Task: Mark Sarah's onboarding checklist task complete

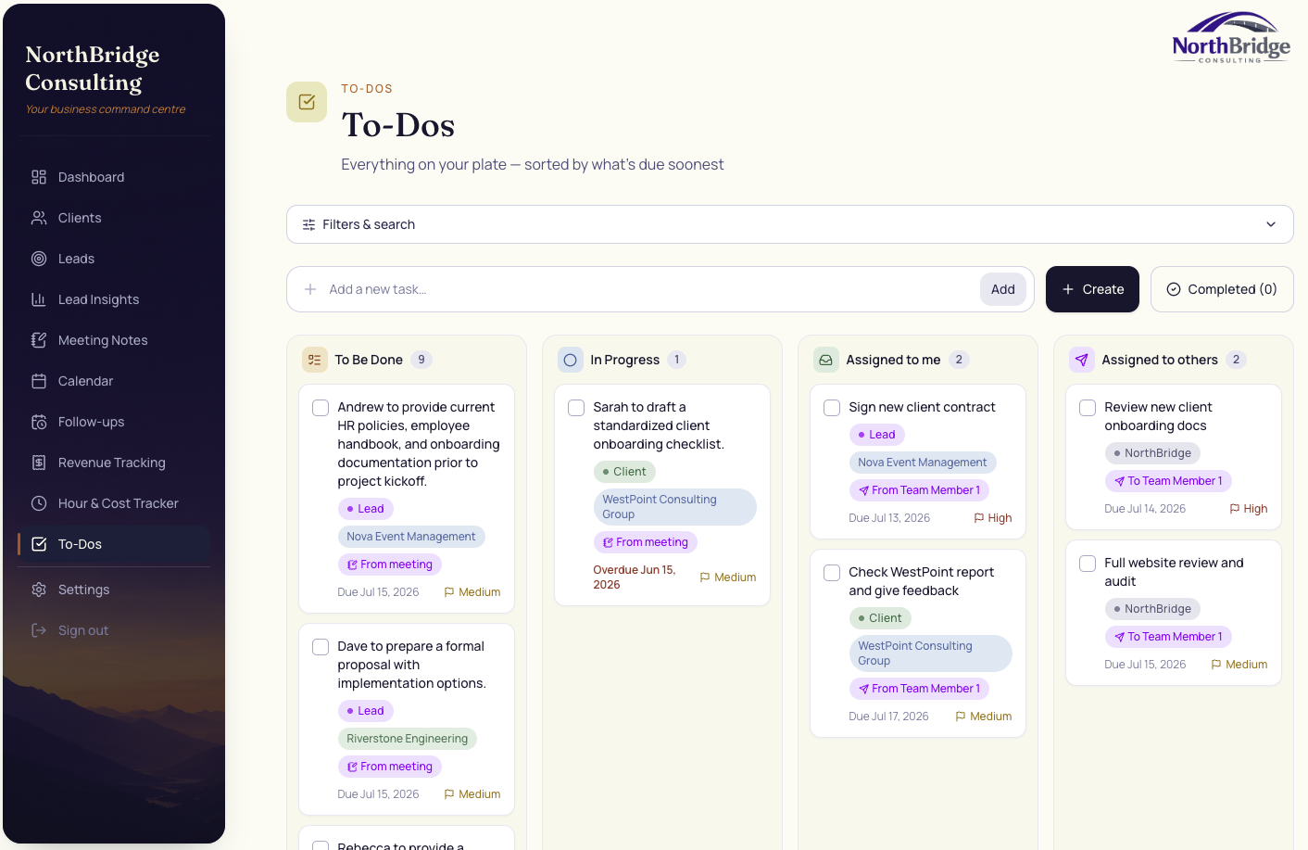Action: (576, 408)
